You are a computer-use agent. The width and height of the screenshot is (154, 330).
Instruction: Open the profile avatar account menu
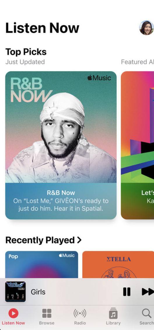[147, 27]
